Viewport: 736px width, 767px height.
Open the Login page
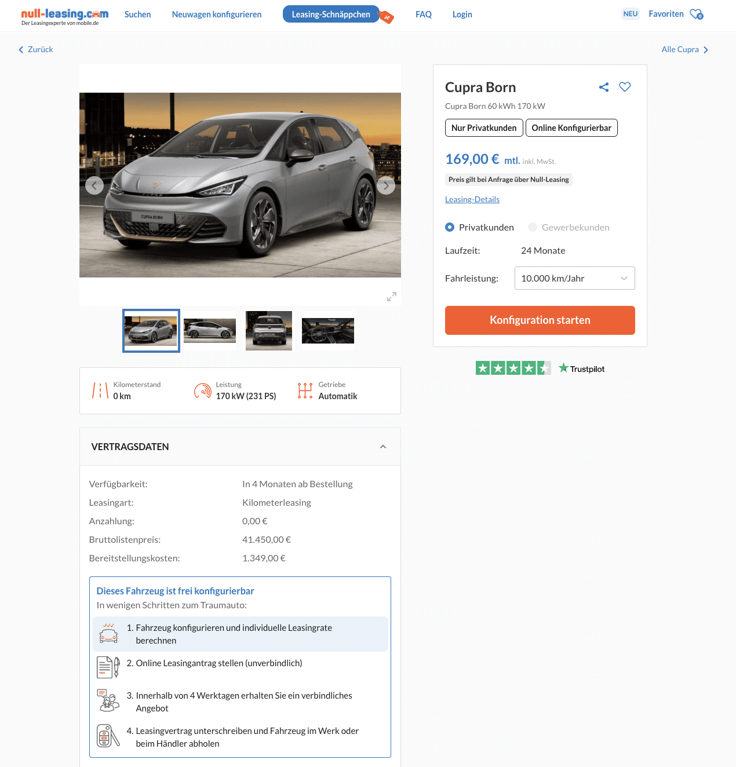point(462,14)
